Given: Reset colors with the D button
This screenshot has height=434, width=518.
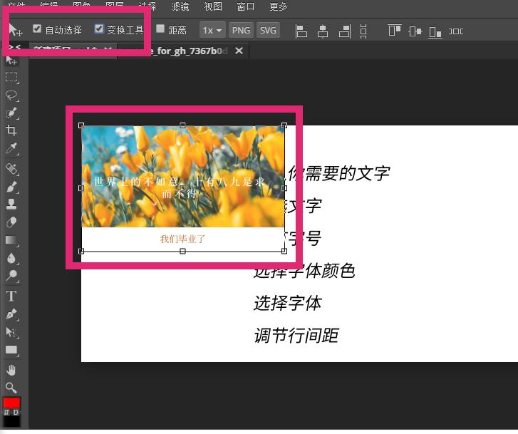Looking at the screenshot, I should click(16, 412).
